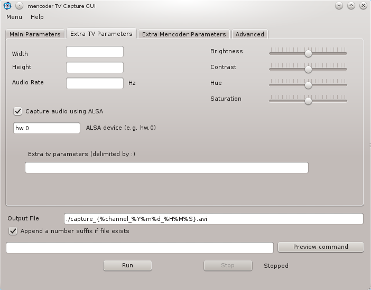Click the Saturation label
This screenshot has width=371, height=290.
point(226,99)
